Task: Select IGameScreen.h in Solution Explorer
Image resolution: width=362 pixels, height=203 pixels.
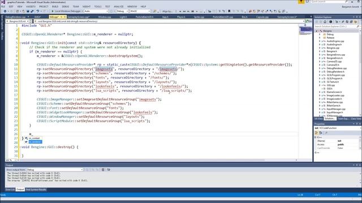Action: [x=334, y=92]
